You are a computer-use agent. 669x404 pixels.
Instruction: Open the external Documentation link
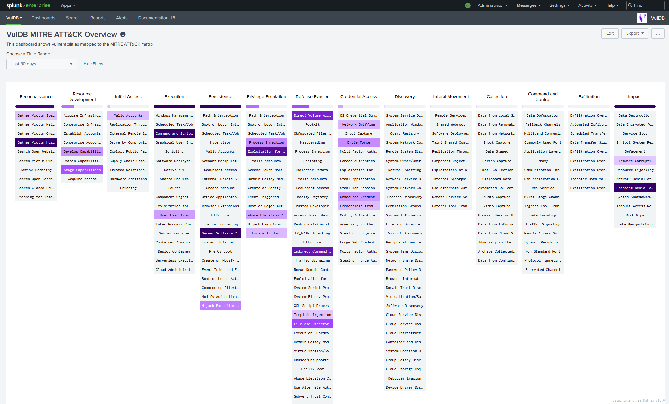pos(156,18)
